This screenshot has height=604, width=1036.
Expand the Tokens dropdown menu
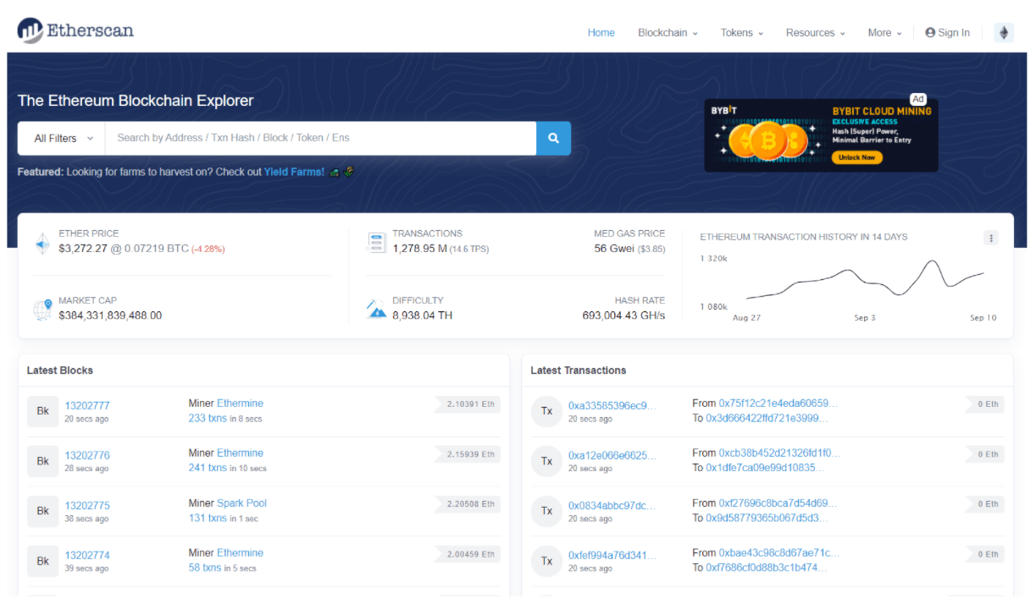tap(741, 33)
